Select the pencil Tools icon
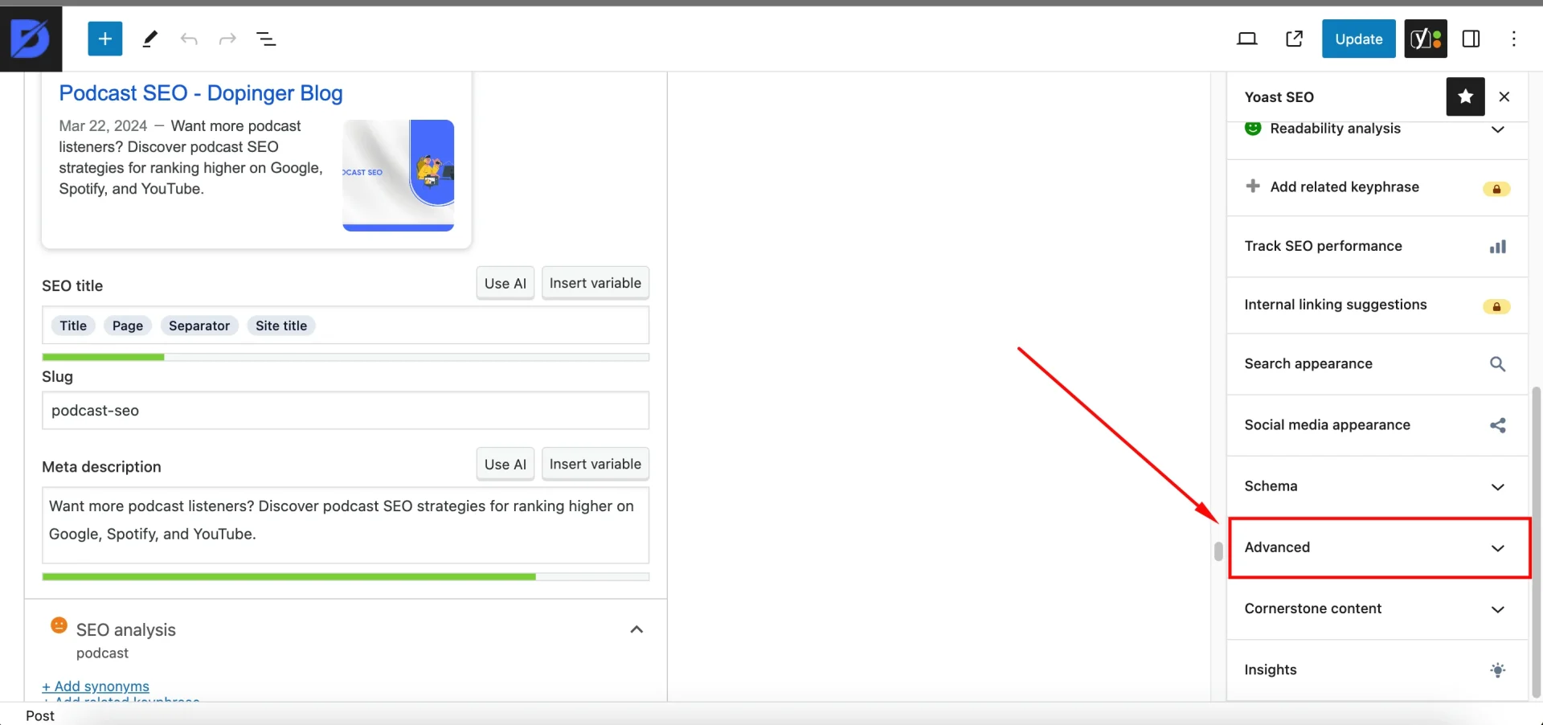 [150, 39]
